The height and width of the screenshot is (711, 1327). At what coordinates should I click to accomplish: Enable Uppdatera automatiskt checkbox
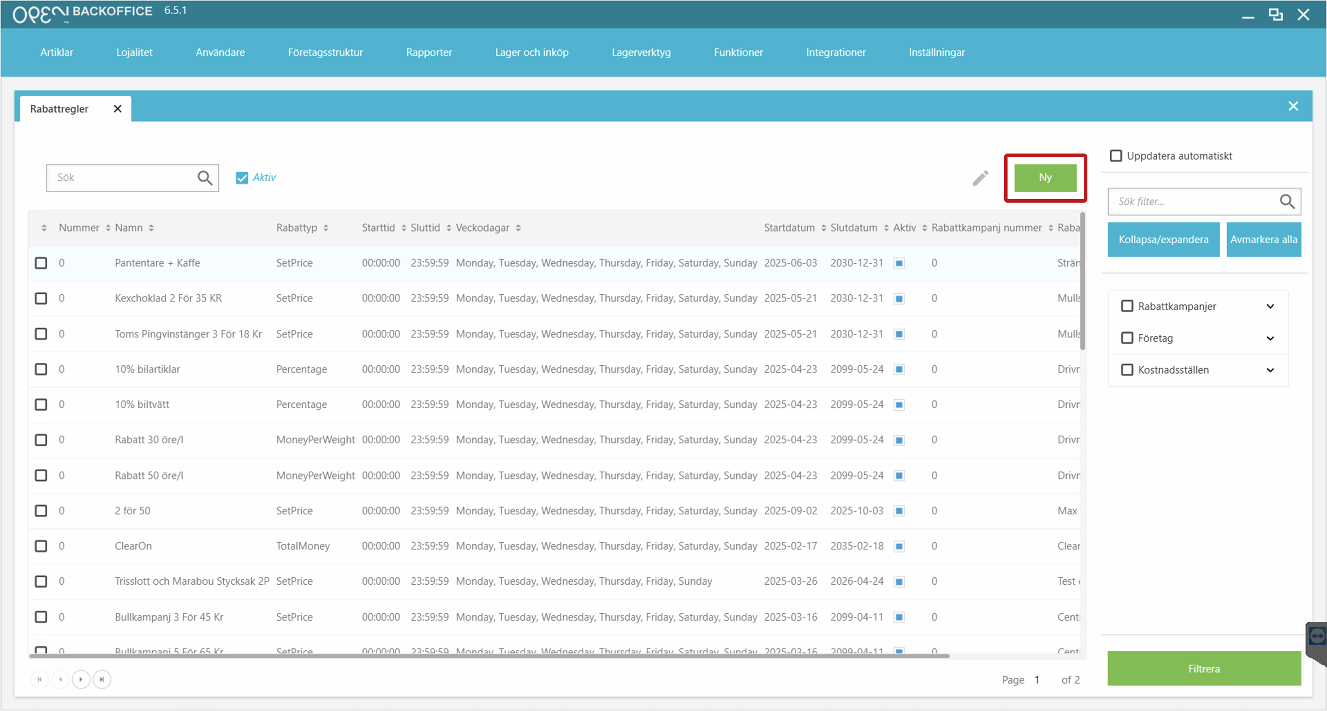[1116, 155]
